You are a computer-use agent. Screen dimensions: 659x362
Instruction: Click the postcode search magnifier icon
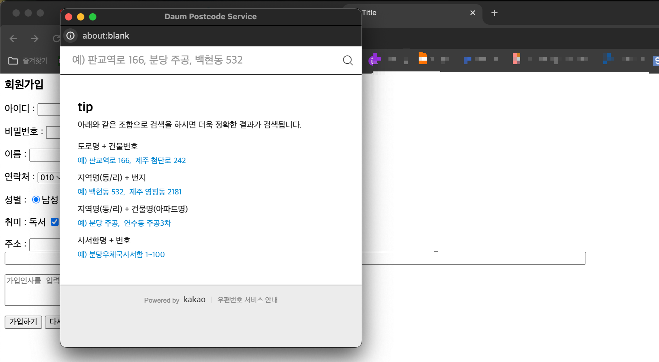pos(348,60)
